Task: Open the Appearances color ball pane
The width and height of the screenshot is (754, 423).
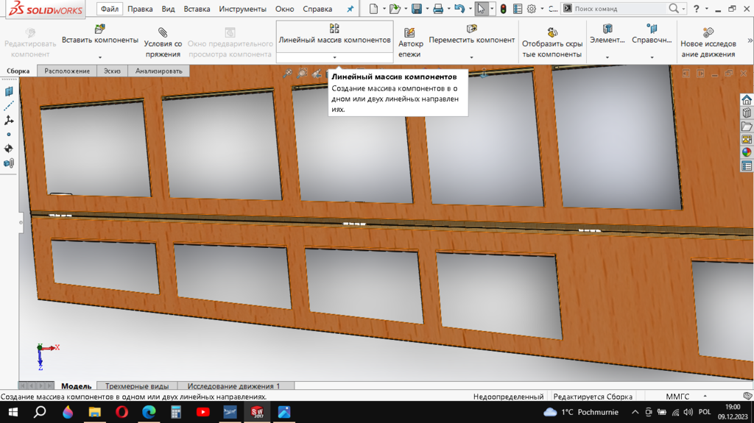Action: coord(747,152)
